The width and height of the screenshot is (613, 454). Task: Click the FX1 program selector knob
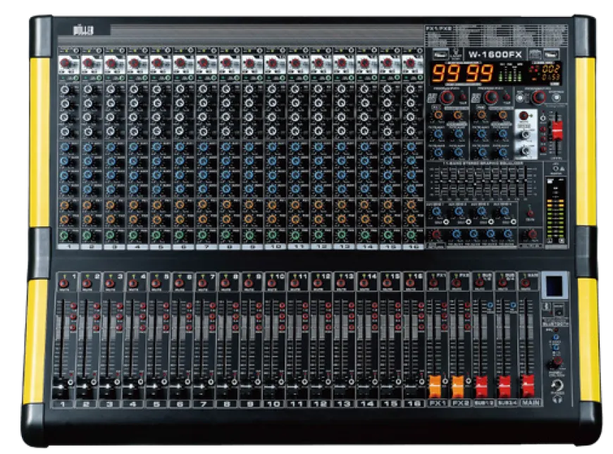[447, 97]
